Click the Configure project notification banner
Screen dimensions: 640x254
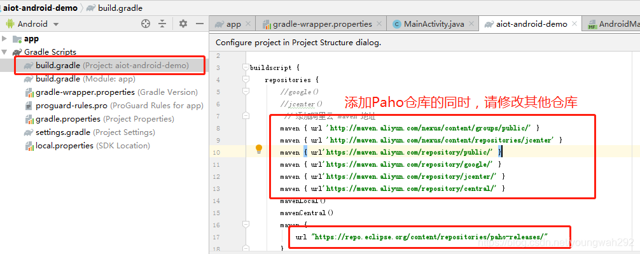coord(424,43)
